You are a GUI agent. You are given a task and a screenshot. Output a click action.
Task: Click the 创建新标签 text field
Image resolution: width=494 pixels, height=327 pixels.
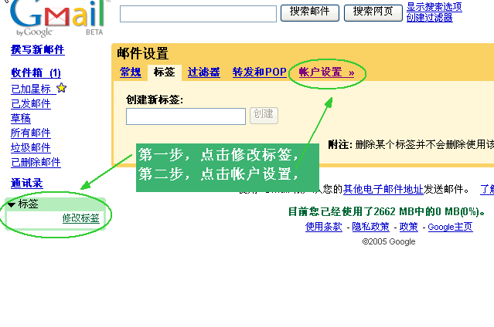[186, 116]
